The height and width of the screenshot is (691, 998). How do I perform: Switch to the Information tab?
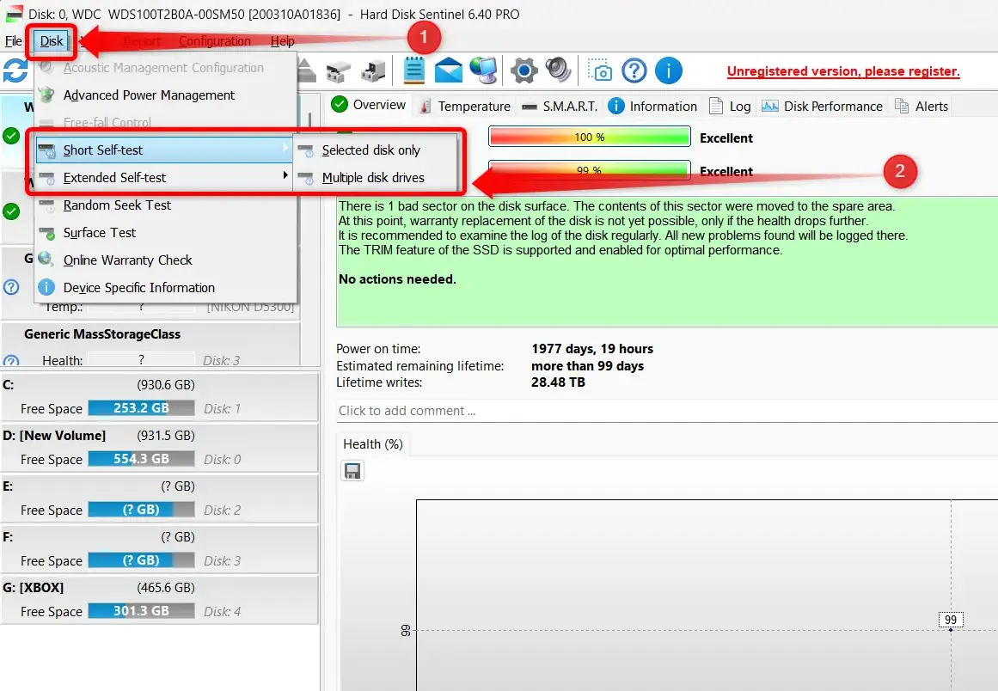click(652, 107)
